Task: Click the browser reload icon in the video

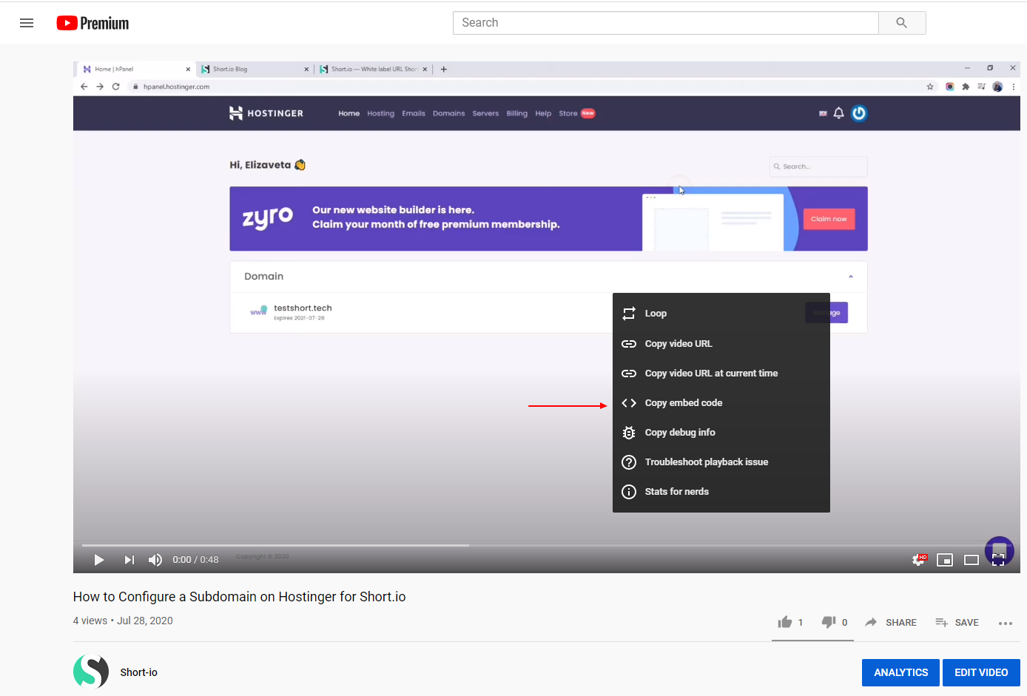Action: (116, 87)
